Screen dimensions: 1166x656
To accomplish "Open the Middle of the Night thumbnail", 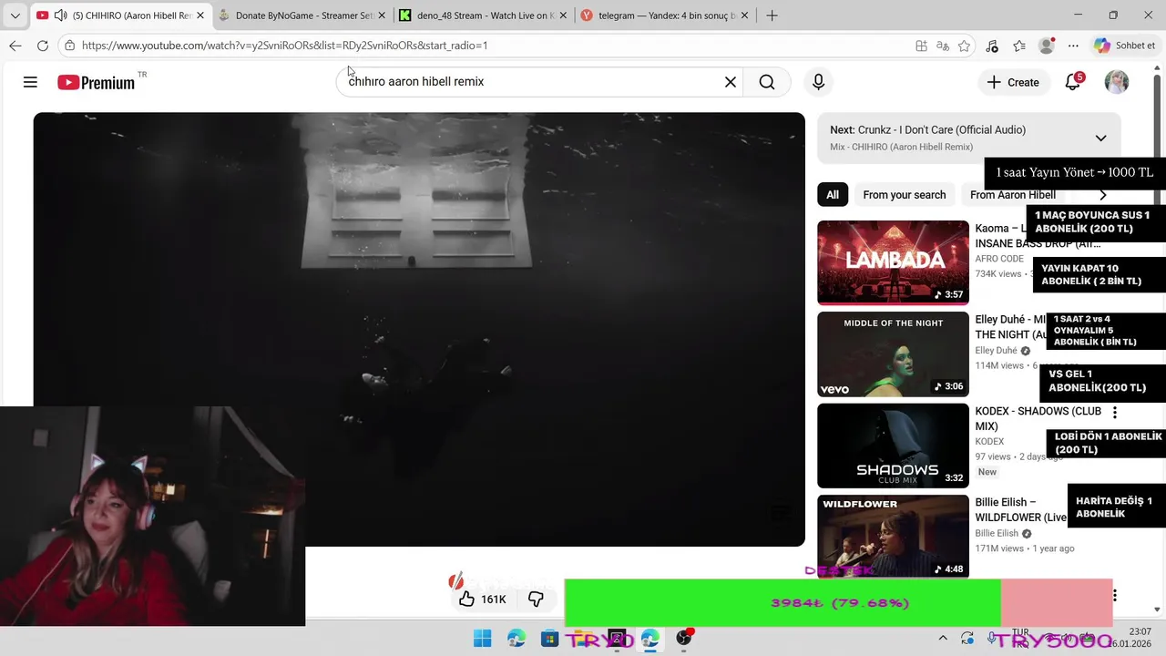I will tap(893, 354).
